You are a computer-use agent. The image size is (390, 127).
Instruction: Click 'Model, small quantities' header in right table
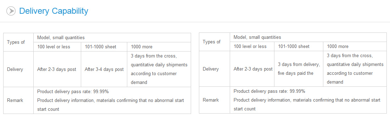[x=308, y=37]
